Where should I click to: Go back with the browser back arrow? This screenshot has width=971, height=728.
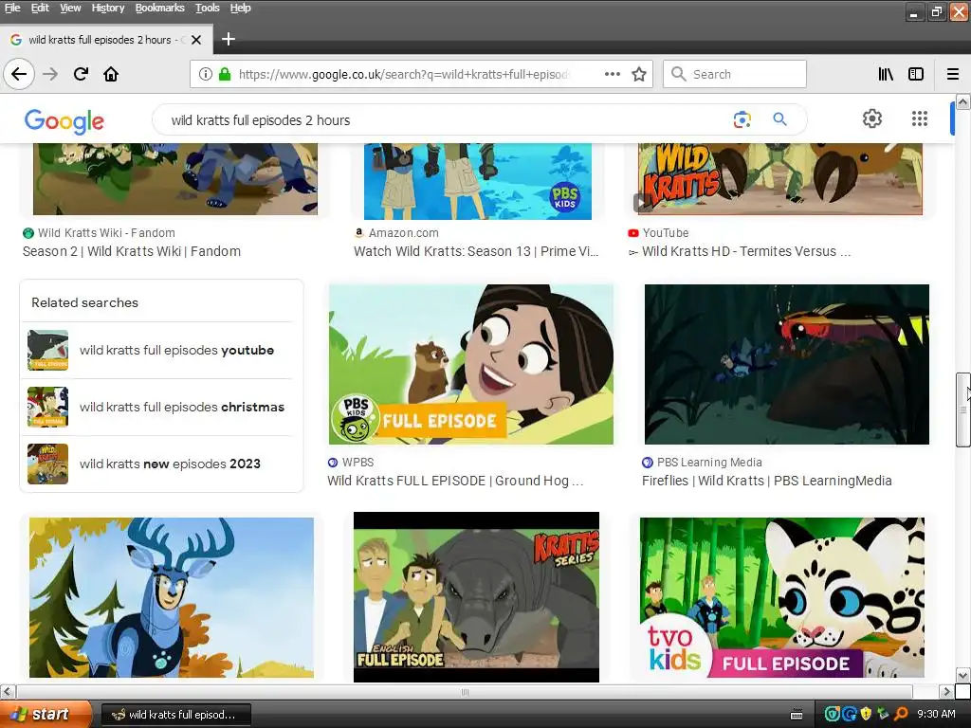pos(19,74)
